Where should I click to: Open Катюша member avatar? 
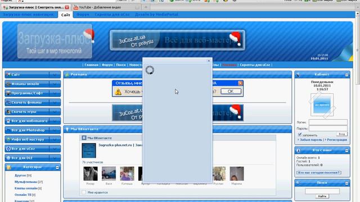tap(127, 173)
